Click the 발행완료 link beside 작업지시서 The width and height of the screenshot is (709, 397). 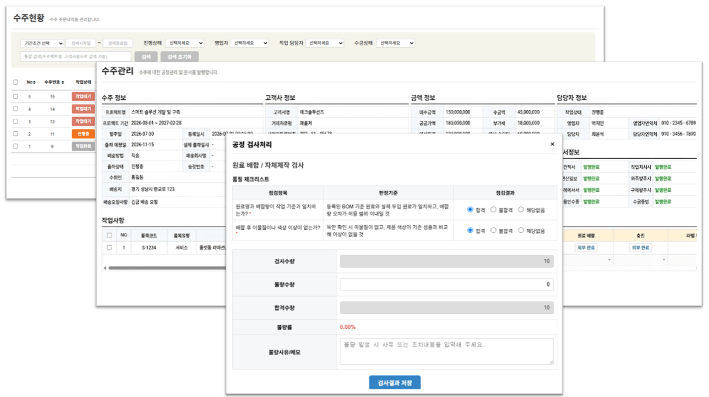tap(664, 166)
